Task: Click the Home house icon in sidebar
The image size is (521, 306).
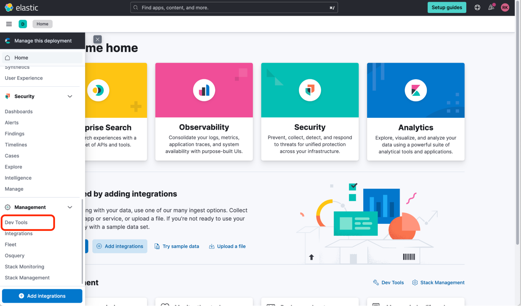Action: (8, 58)
